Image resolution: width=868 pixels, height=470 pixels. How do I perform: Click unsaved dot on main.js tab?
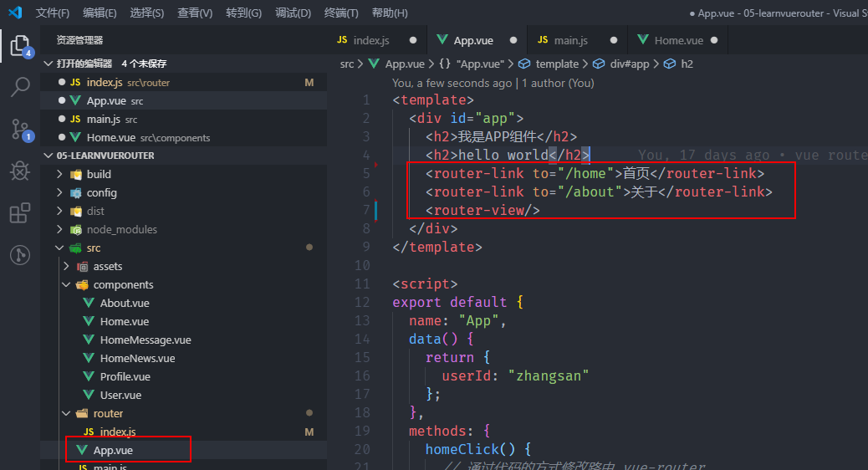click(613, 40)
